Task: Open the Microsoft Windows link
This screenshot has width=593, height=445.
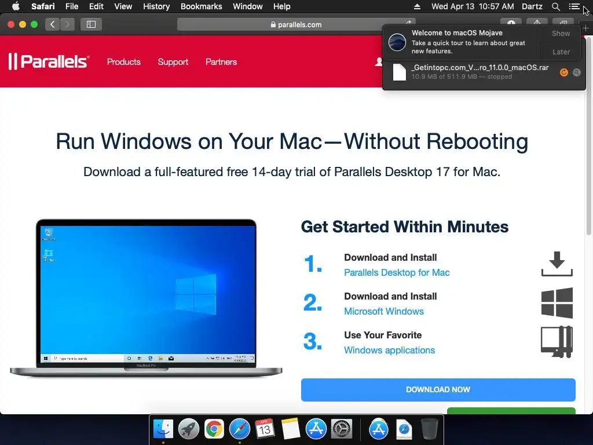Action: pyautogui.click(x=384, y=311)
